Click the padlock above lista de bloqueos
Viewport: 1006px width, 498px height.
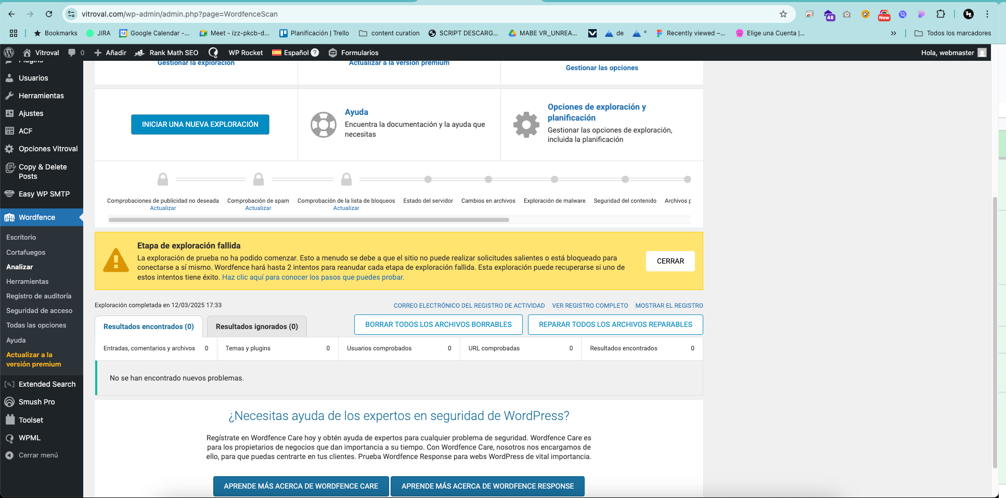[x=346, y=179]
